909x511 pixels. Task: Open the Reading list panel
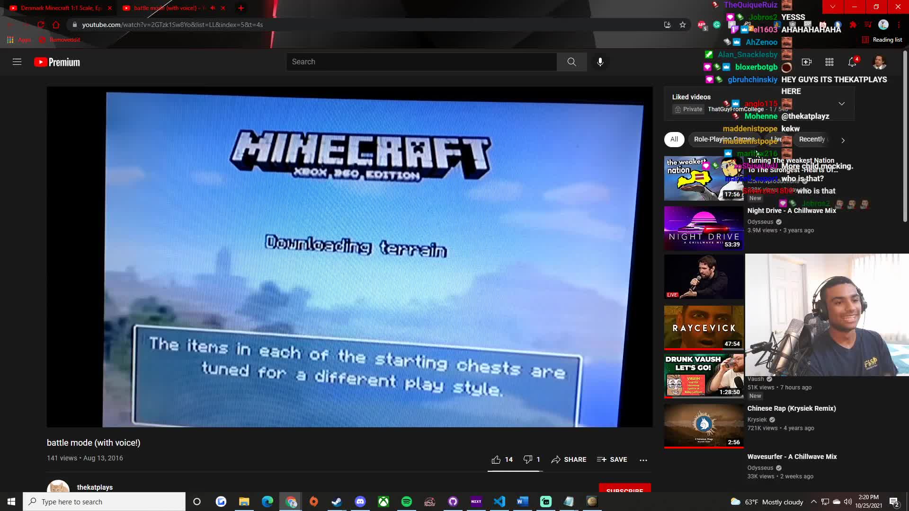tap(882, 40)
